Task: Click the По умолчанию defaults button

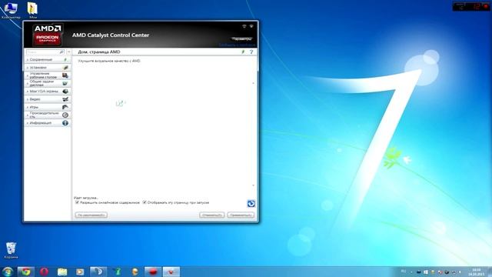Action: coord(91,215)
